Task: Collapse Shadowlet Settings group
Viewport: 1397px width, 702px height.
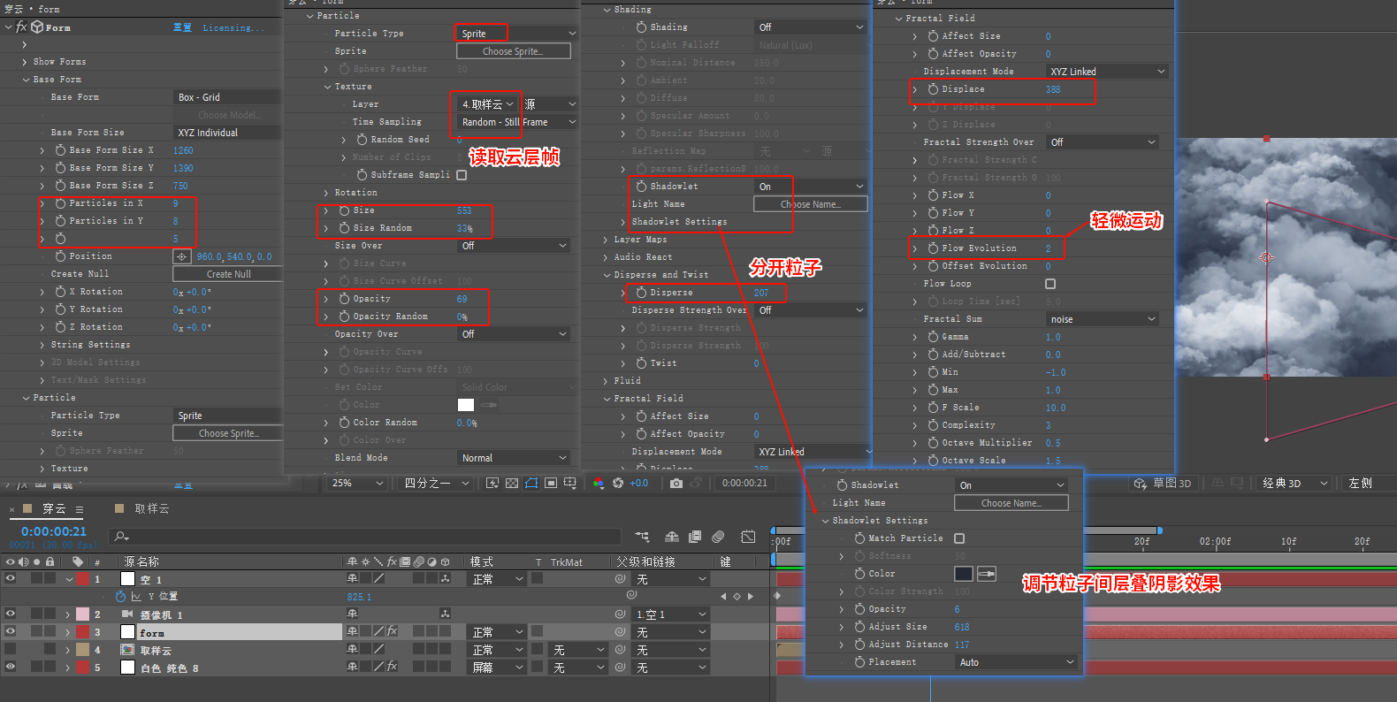Action: pyautogui.click(x=826, y=521)
